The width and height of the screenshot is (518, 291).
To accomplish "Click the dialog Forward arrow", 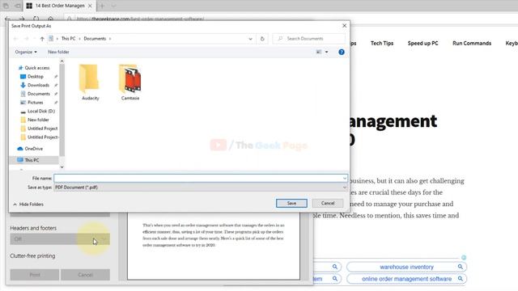I will click(x=27, y=39).
